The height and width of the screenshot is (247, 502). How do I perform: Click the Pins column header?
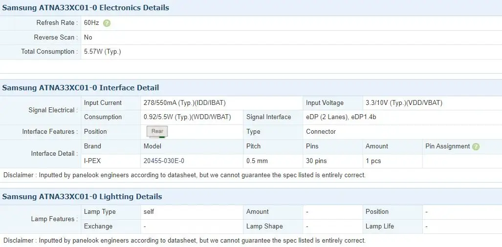[x=312, y=146]
